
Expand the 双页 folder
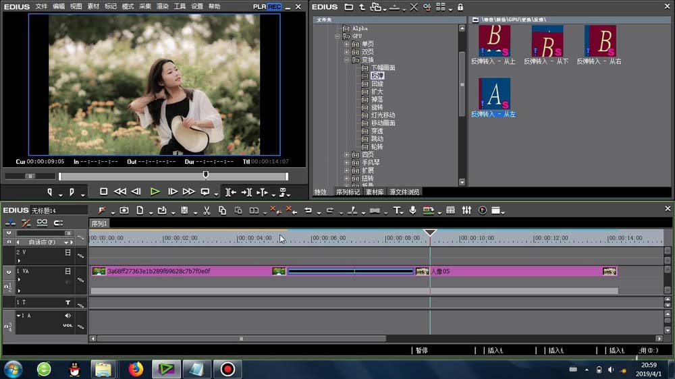(346, 52)
